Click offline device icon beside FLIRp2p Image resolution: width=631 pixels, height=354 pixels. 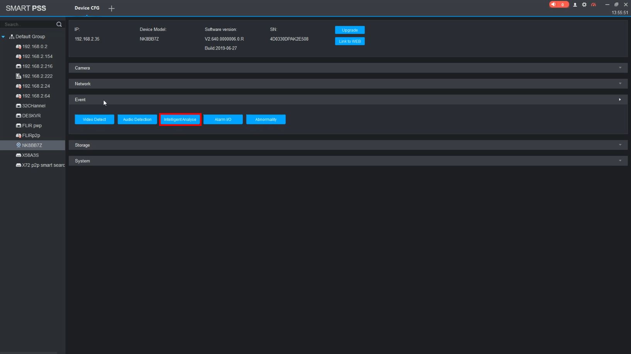tap(18, 136)
